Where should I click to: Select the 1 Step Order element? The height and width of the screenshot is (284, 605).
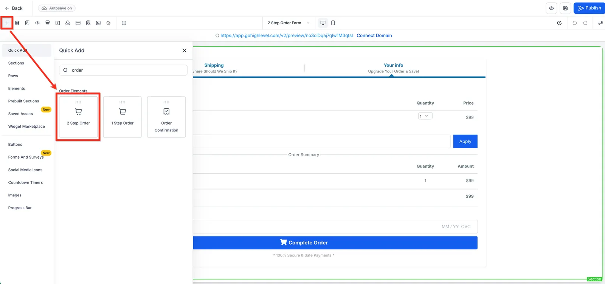[x=123, y=117]
